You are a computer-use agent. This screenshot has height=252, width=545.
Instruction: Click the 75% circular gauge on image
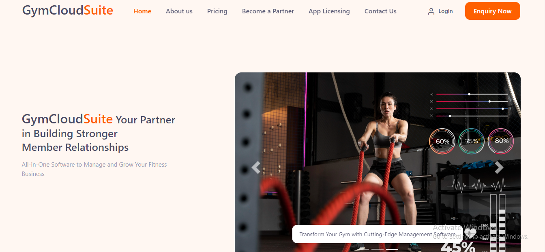pos(472,141)
